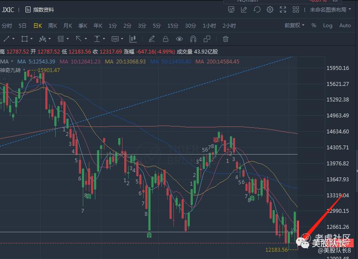Screen dimensions: 358x259
Task: Switch to 5日 five-day tab
Action: (22, 25)
